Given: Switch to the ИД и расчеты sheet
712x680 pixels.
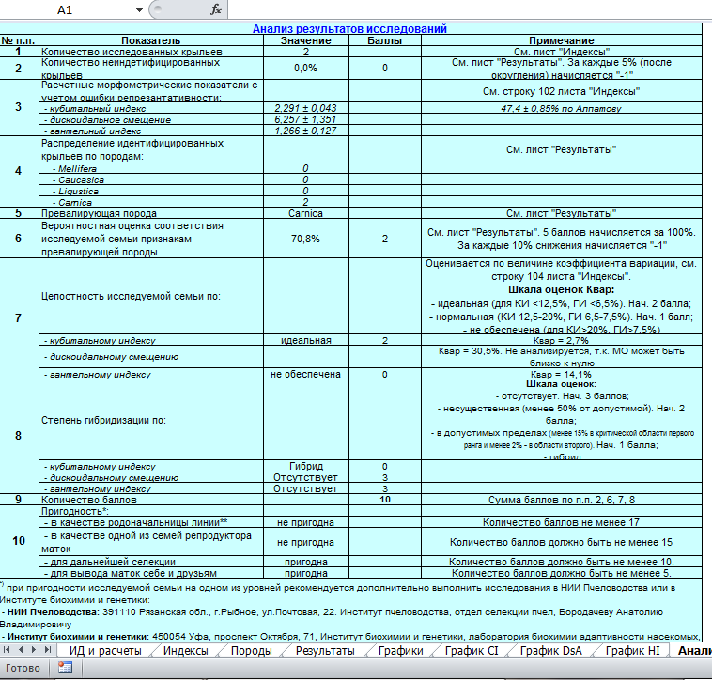Looking at the screenshot, I should [x=104, y=650].
